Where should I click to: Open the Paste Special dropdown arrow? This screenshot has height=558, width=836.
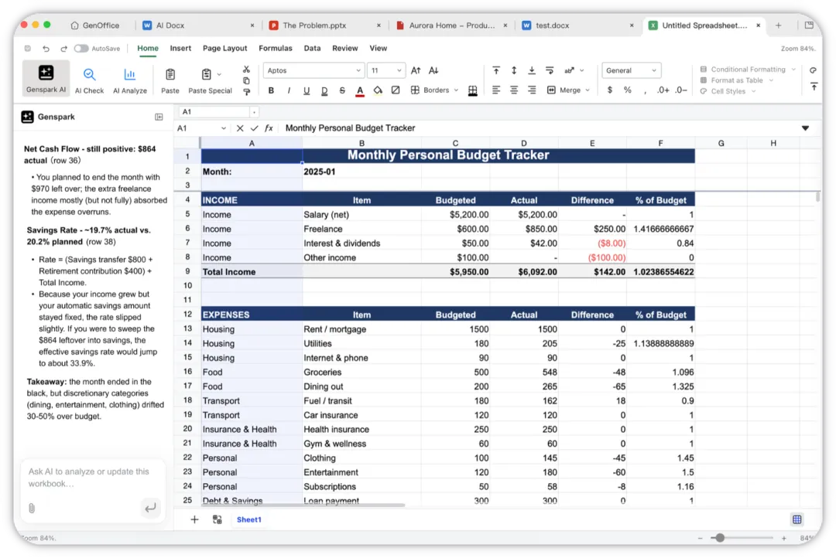coord(219,74)
